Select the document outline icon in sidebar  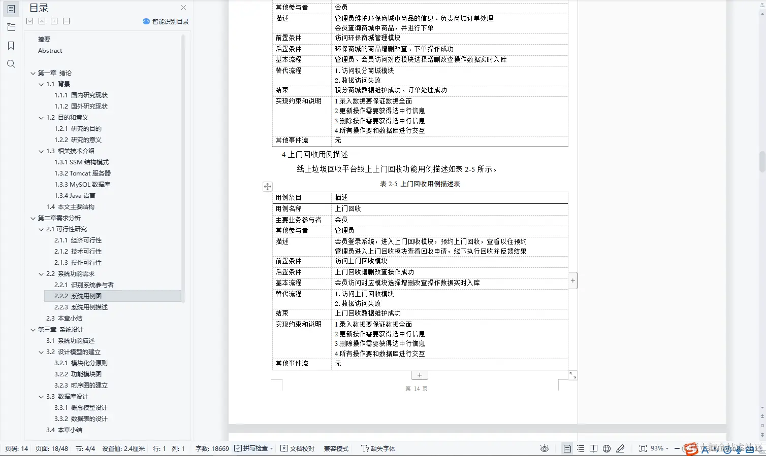(x=11, y=9)
